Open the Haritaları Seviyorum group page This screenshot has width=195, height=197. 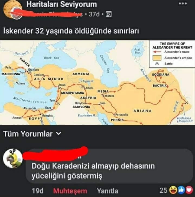(61, 4)
